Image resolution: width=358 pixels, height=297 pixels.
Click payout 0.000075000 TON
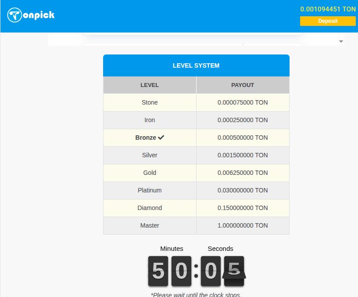[243, 102]
